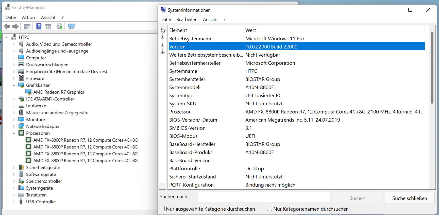Screen dimensions: 439x215
Task: Select the BIOS-Version/-Datum row
Action: (297, 120)
